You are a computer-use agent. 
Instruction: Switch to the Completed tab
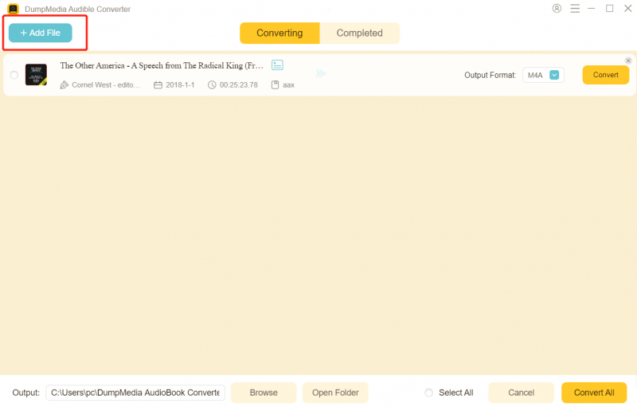point(360,33)
